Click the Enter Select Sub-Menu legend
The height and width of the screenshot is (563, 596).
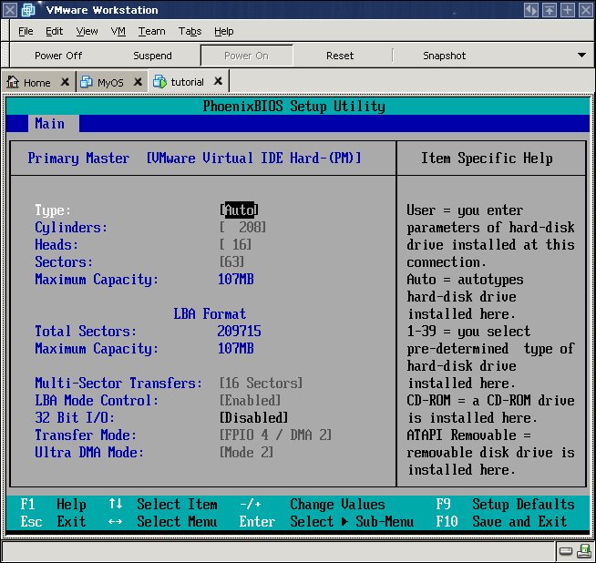pos(326,521)
